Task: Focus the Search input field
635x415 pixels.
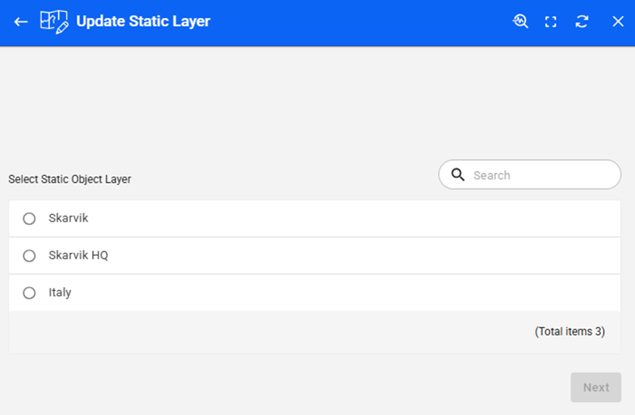Action: pos(540,175)
